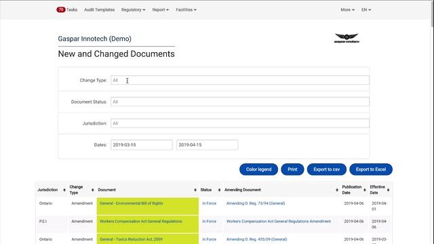Click Export to Excel
This screenshot has width=434, height=244.
click(x=371, y=169)
